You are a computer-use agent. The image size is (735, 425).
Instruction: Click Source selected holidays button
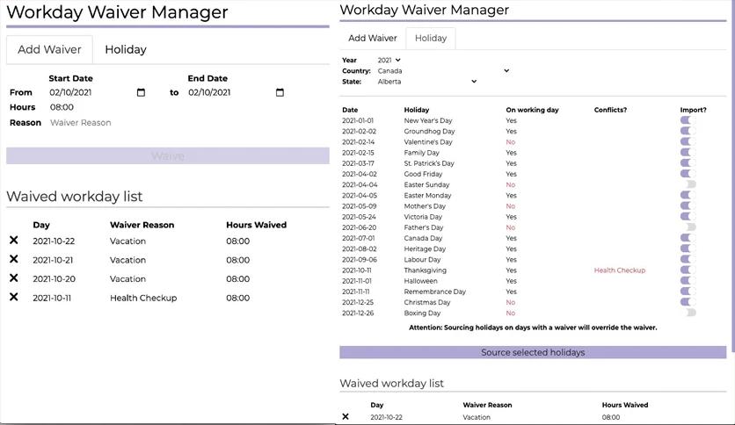click(x=533, y=352)
